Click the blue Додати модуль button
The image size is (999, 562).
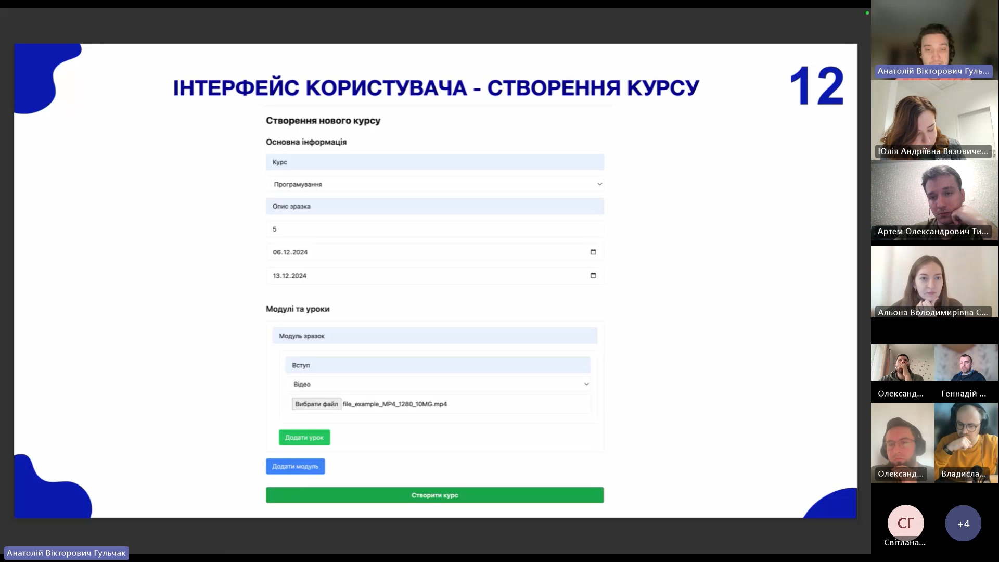click(x=295, y=466)
